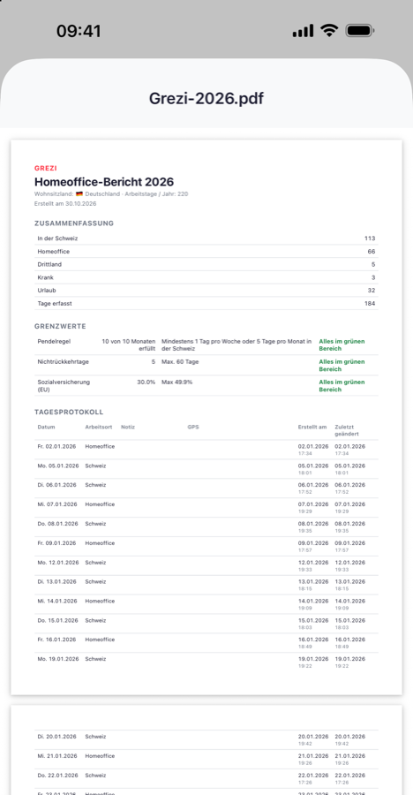Select the total value 184

tap(370, 304)
